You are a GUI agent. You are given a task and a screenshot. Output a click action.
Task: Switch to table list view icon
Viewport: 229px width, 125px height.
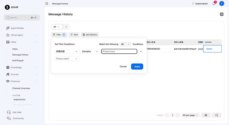click(x=206, y=115)
